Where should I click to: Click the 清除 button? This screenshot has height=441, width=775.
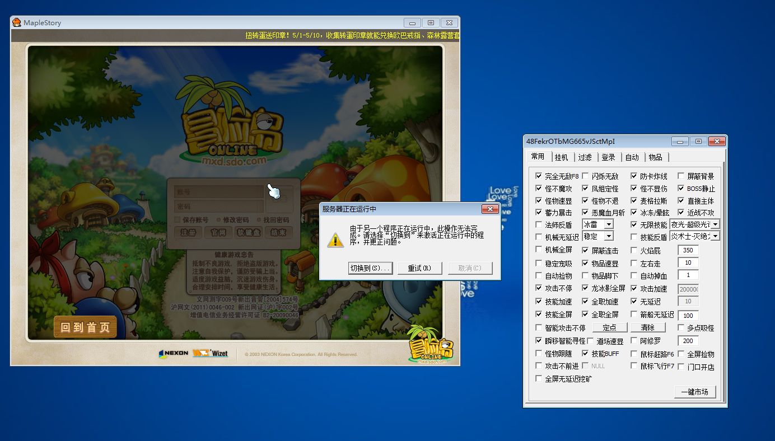pos(647,327)
